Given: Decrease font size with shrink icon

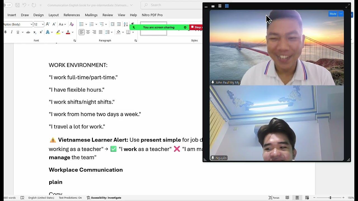Looking at the screenshot, I should [54, 24].
